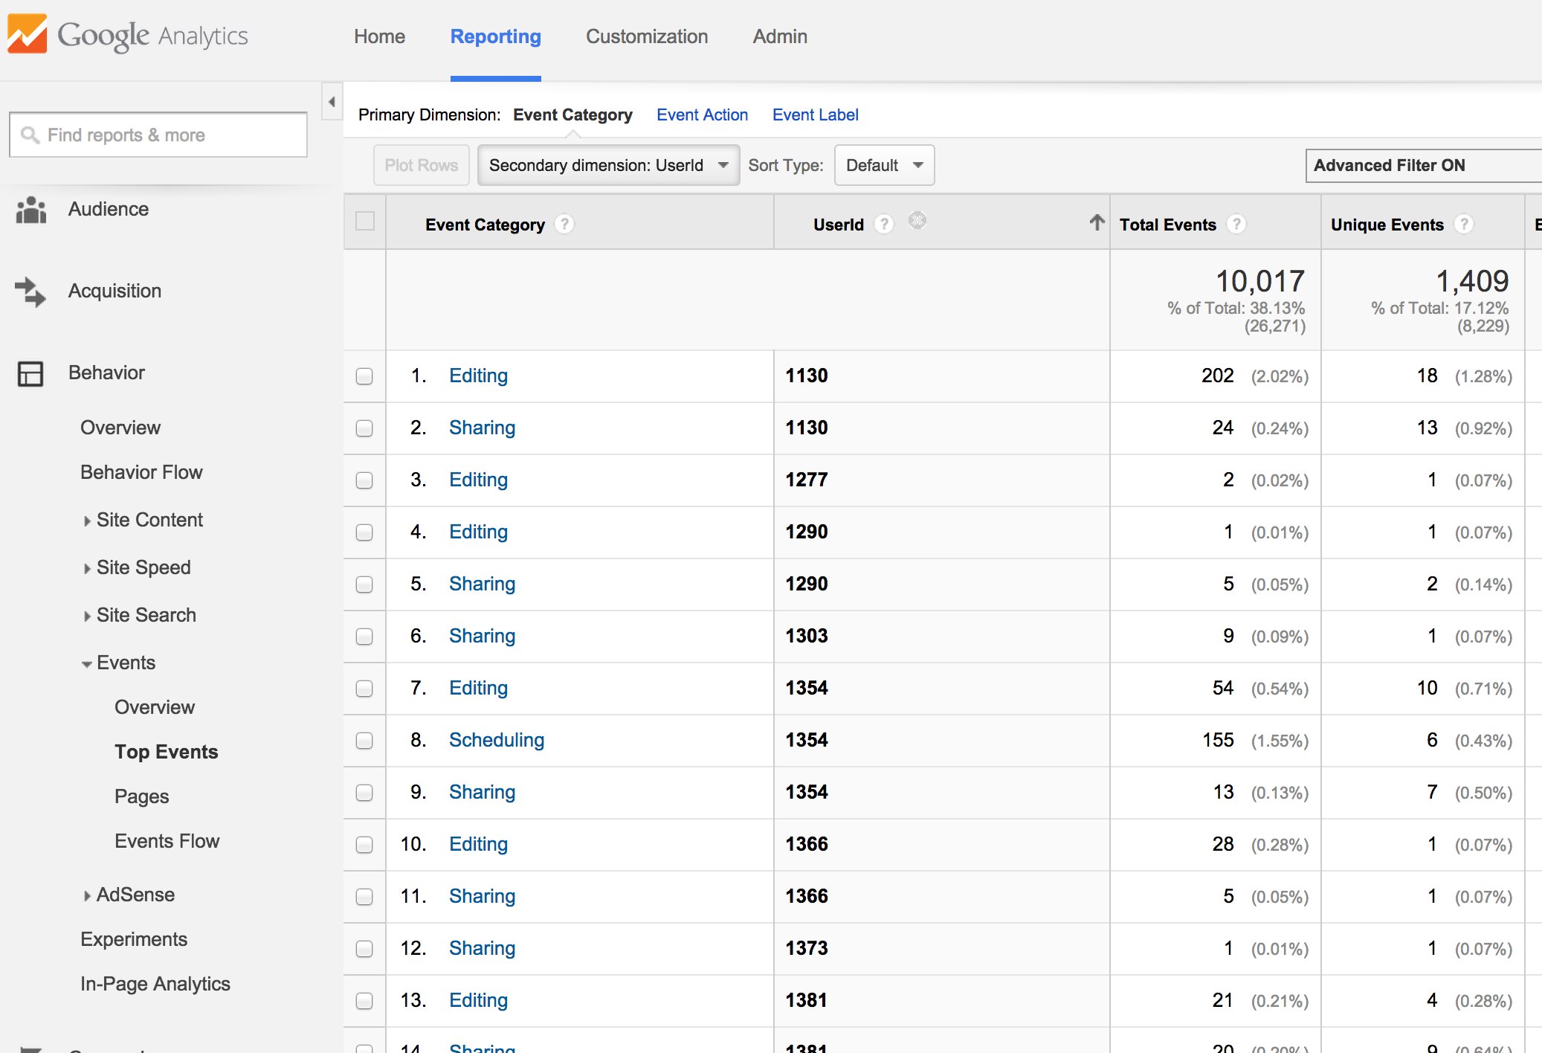Screen dimensions: 1542x1053
Task: Click the Behavior layout icon
Action: point(30,373)
